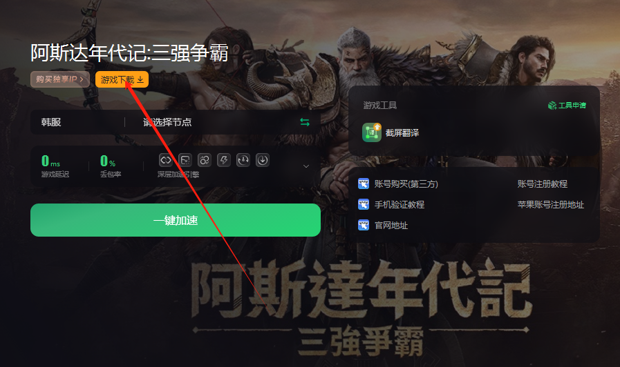Open the 请选择节点 node dropdown
Screen dimensions: 620x367
pos(167,122)
